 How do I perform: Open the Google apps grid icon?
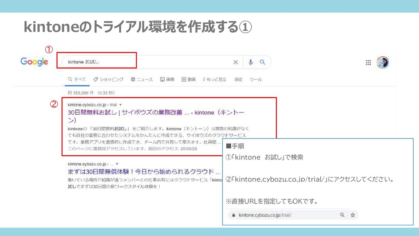pyautogui.click(x=368, y=62)
